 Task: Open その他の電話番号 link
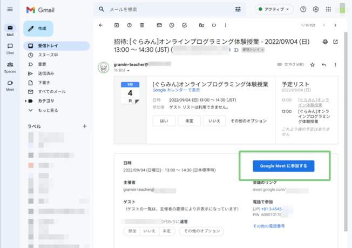click(x=269, y=226)
